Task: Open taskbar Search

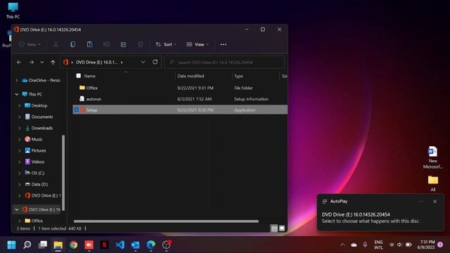Action: (x=27, y=245)
